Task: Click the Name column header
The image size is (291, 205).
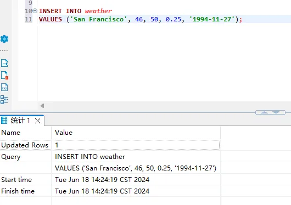Action: [26, 133]
